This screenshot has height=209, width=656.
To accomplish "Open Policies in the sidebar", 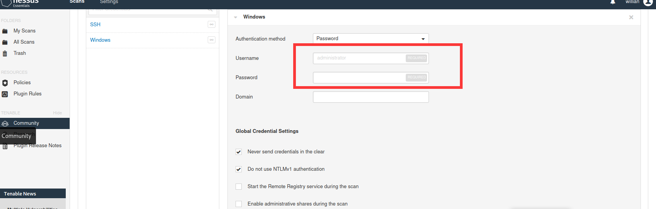I will tap(22, 83).
